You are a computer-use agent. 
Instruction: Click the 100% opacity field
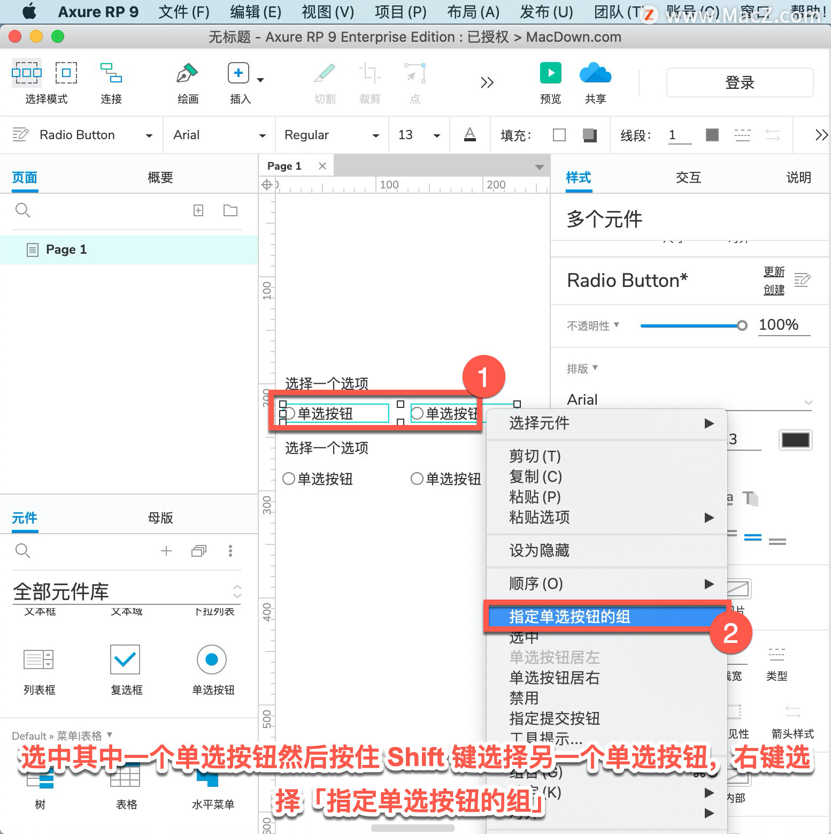(x=784, y=325)
